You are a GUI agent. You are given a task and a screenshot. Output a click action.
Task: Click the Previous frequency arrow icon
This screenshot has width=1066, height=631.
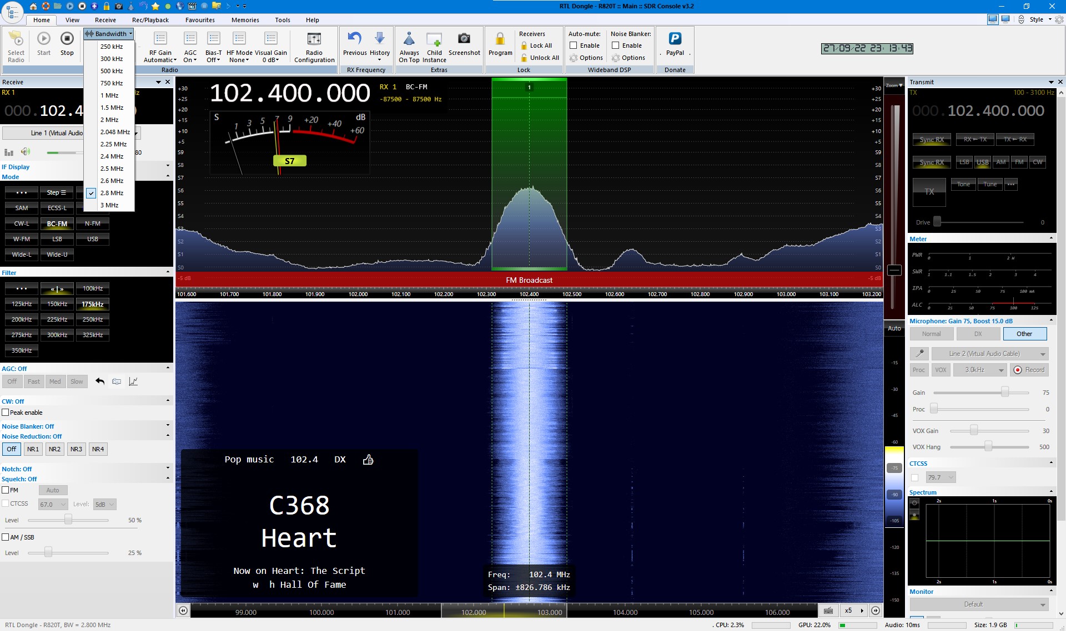pyautogui.click(x=354, y=38)
